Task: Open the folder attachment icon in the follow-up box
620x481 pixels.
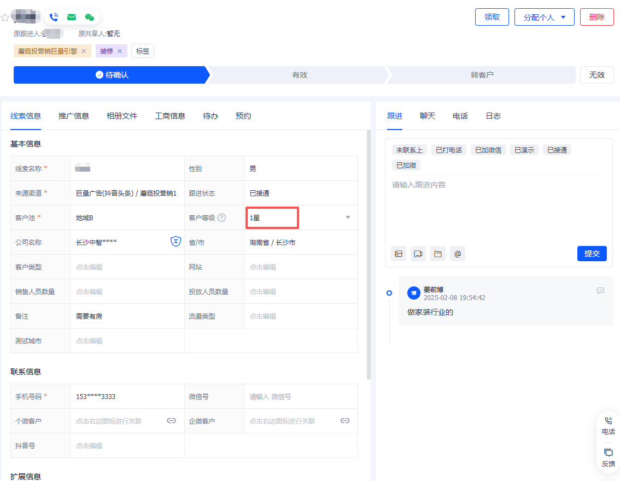Action: (x=437, y=253)
